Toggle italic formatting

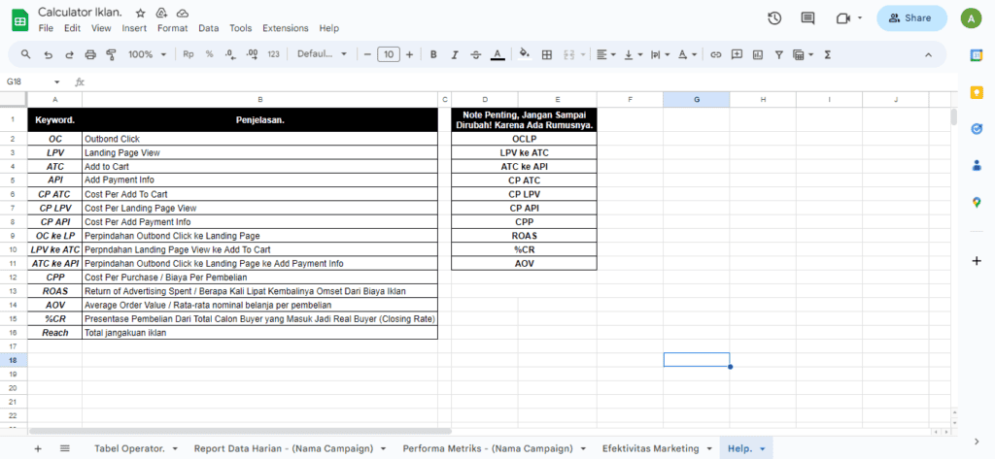(x=455, y=54)
